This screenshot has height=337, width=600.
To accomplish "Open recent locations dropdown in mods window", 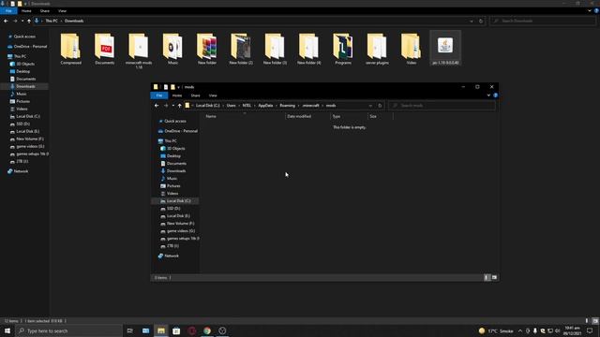I will (x=172, y=106).
